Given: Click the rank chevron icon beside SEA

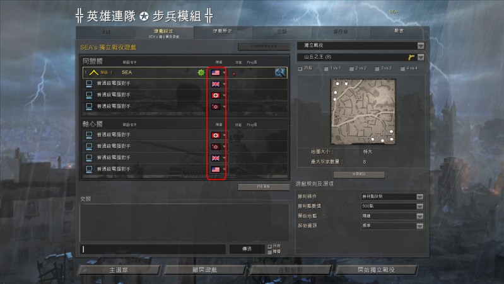Looking at the screenshot, I should point(93,72).
